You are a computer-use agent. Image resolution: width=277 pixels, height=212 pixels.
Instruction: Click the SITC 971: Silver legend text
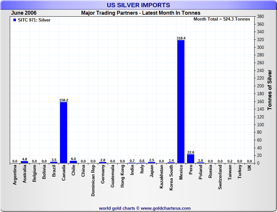(34, 20)
